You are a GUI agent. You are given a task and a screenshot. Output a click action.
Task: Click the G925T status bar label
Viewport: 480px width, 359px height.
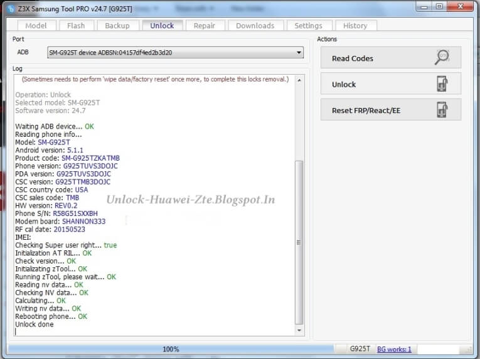[x=360, y=348]
